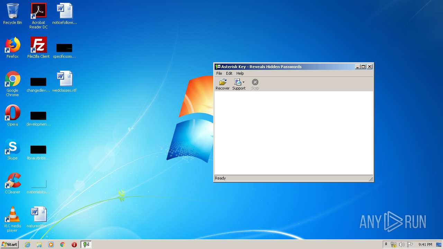Open the Action Center flag icon
Viewport: 443px width, 249px height.
click(x=410, y=245)
